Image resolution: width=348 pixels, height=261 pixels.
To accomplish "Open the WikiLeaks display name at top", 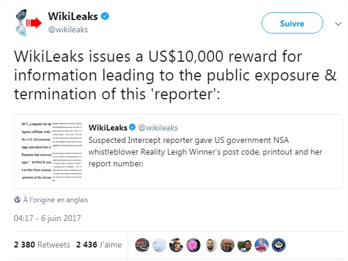I will click(x=73, y=16).
